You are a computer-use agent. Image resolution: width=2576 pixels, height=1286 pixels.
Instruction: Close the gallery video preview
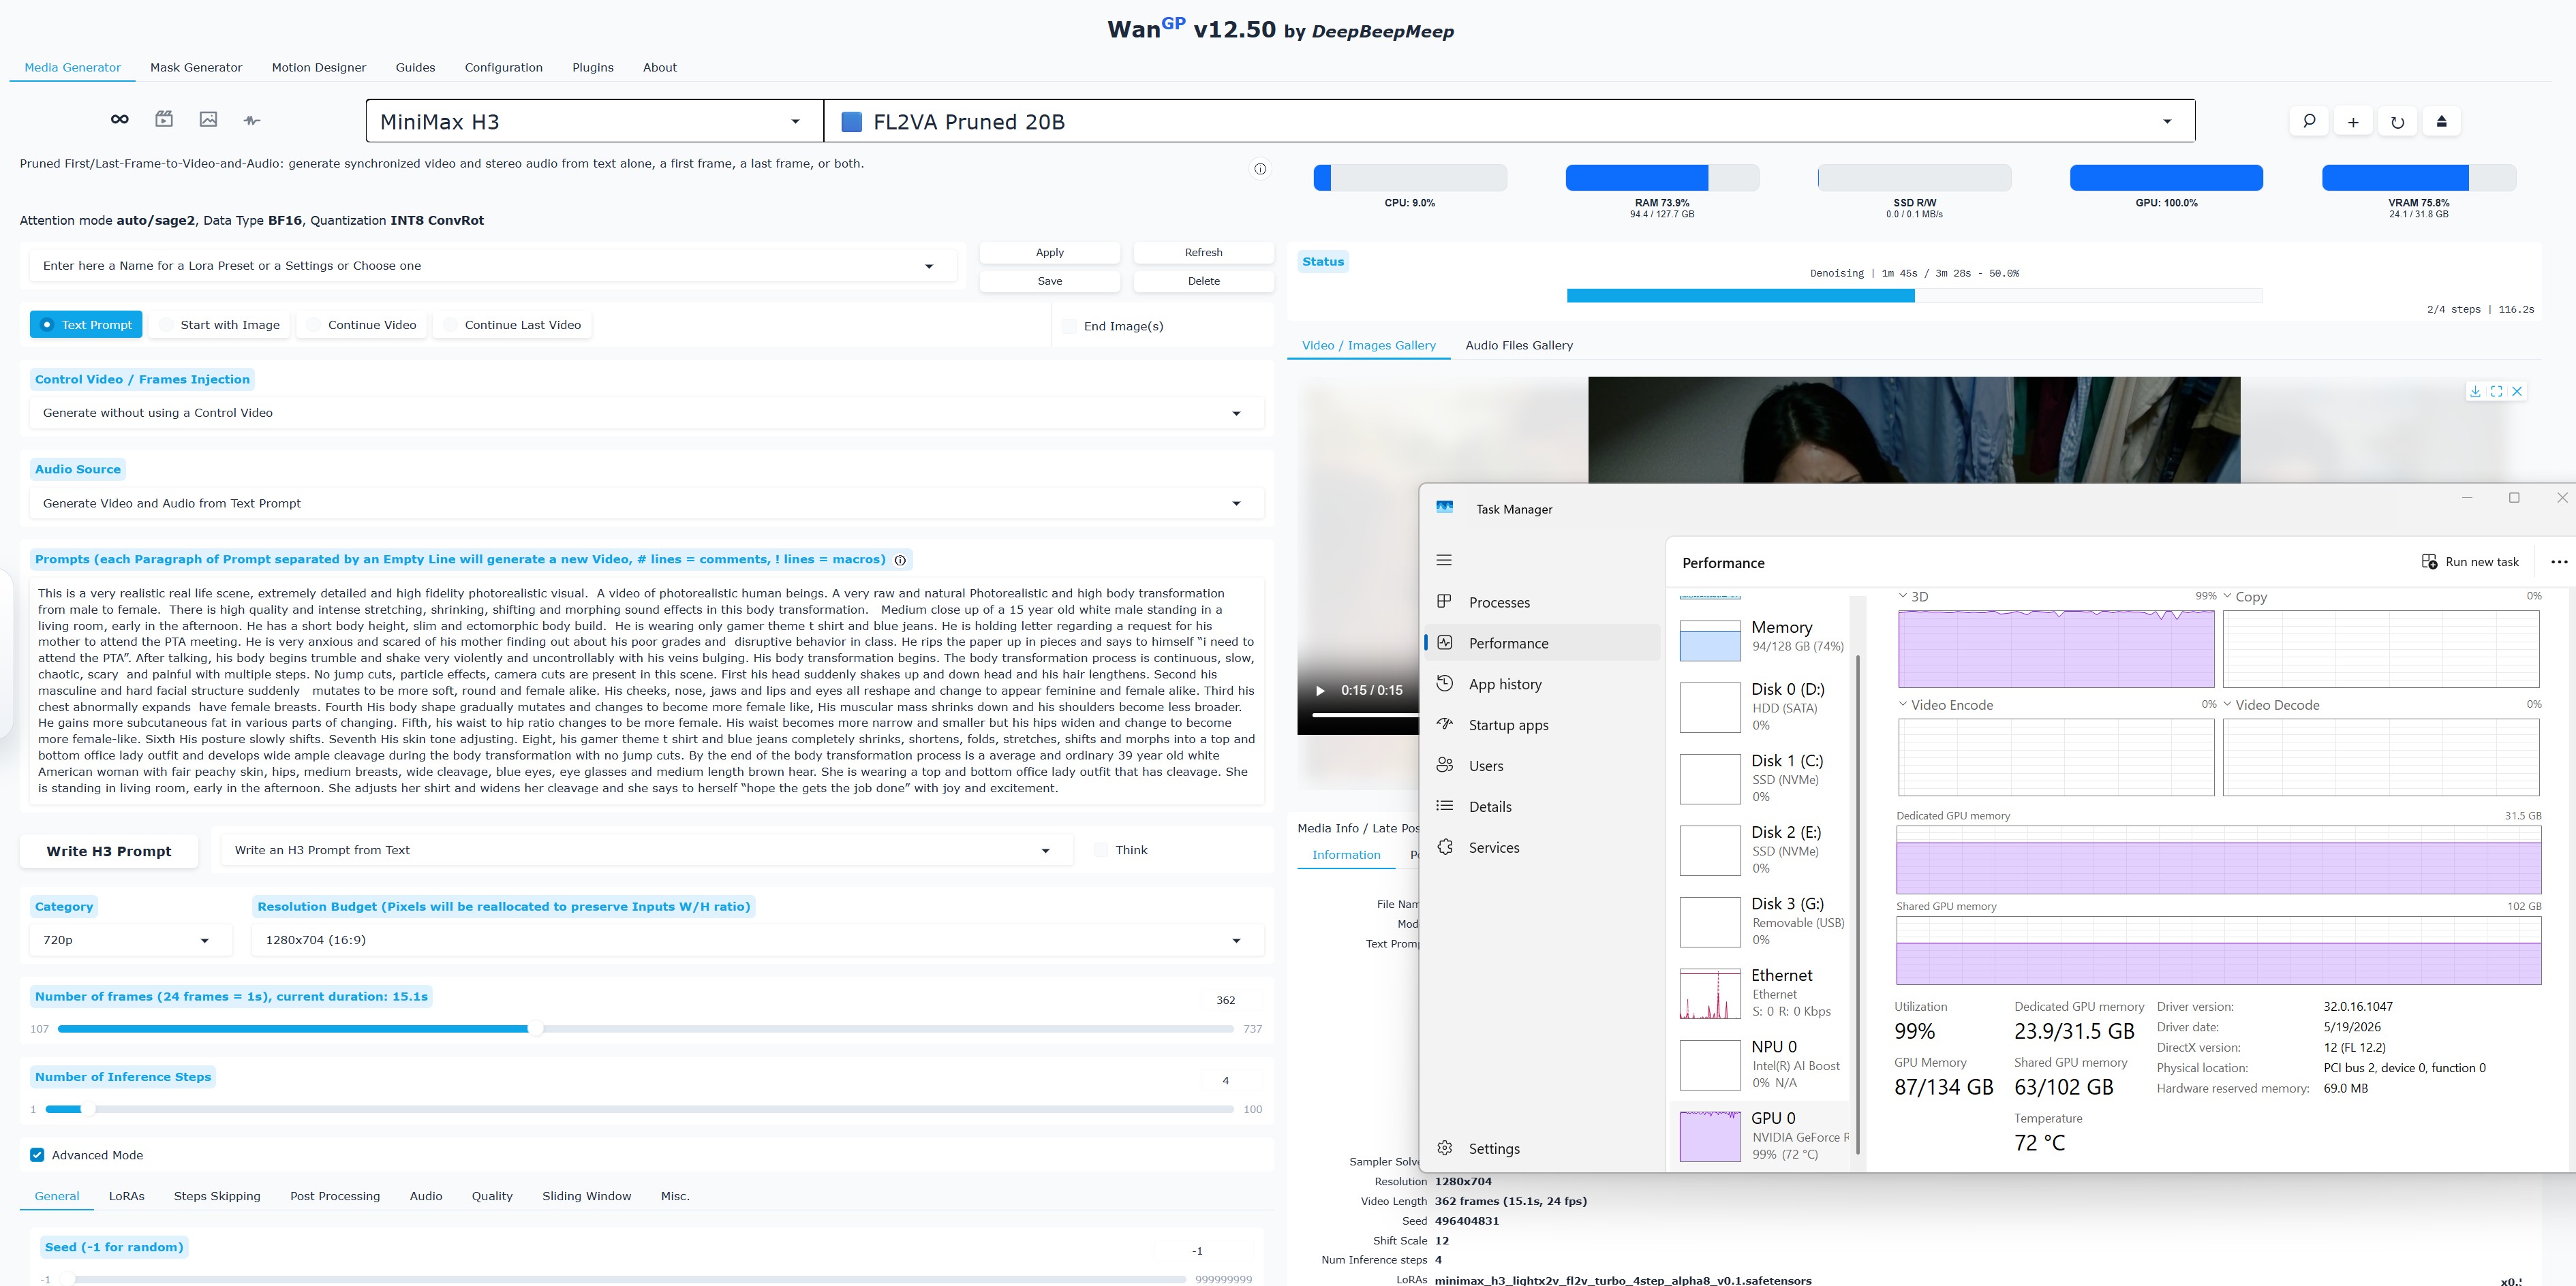(2517, 392)
